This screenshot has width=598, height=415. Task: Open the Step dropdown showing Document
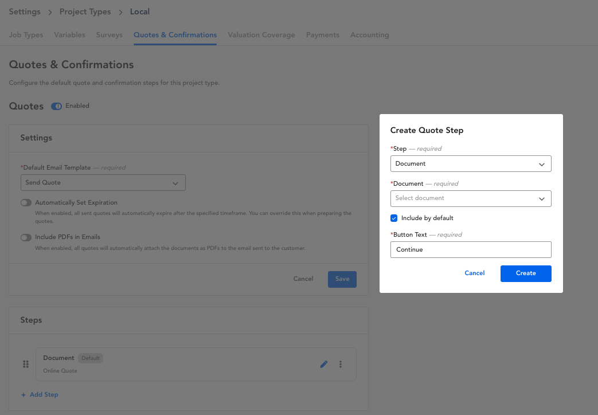471,163
